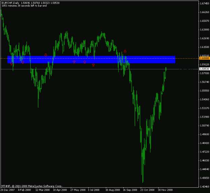Viewport: 210px width, 193px height.
Task: Click the red down arrow near September 2008
Action: 125,51
